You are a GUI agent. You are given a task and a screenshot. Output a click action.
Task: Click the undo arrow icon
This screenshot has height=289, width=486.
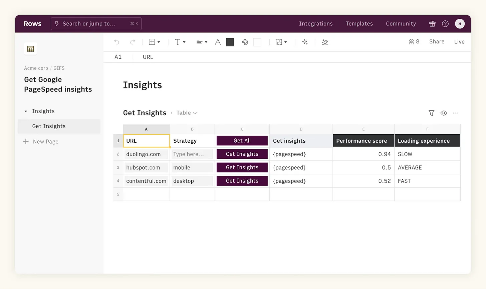116,42
